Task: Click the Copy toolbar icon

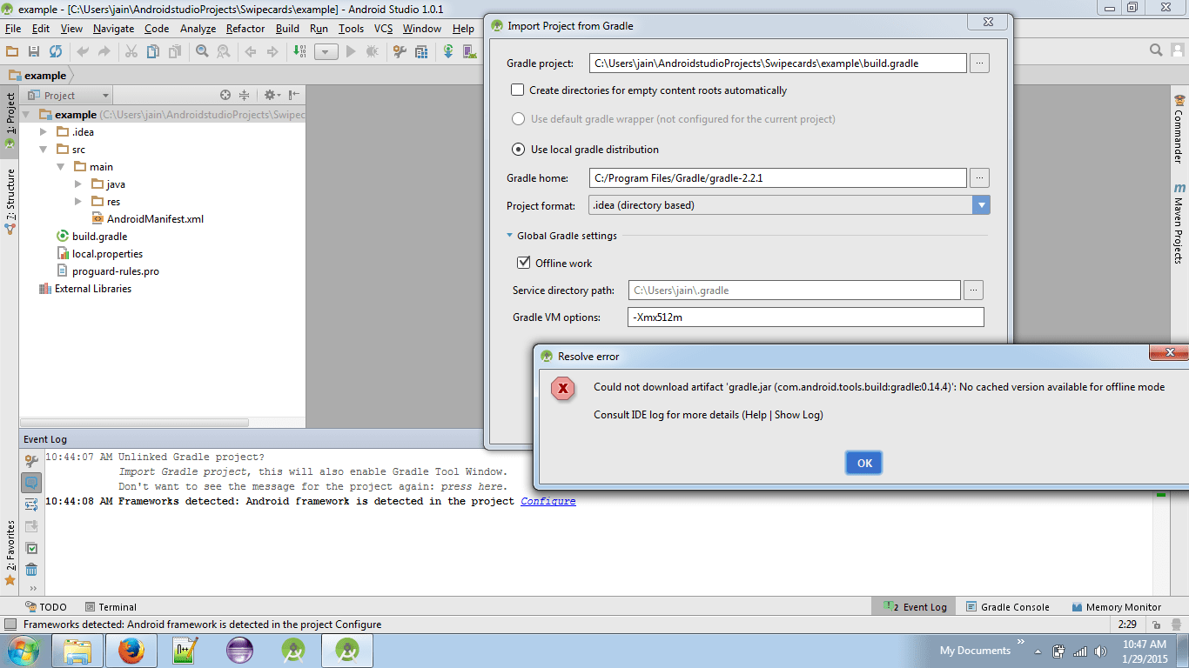Action: point(152,52)
